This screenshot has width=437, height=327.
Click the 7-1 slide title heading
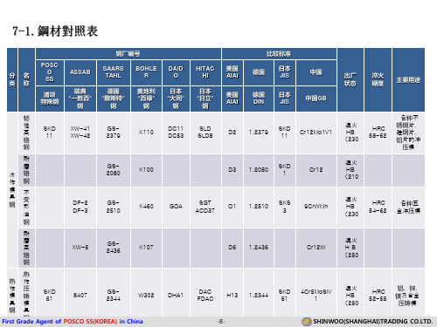55,31
